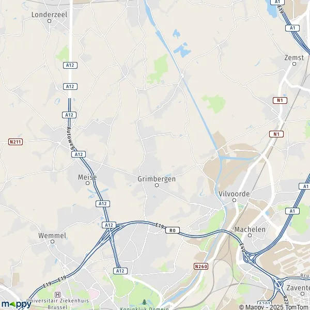Click the hospital H icon

tap(57, 295)
